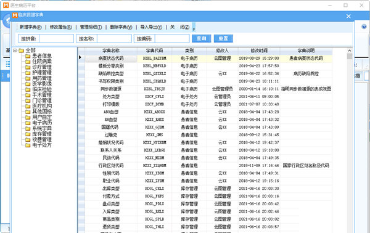
Task: Focus the 按名称 input field
Action: coord(114,38)
